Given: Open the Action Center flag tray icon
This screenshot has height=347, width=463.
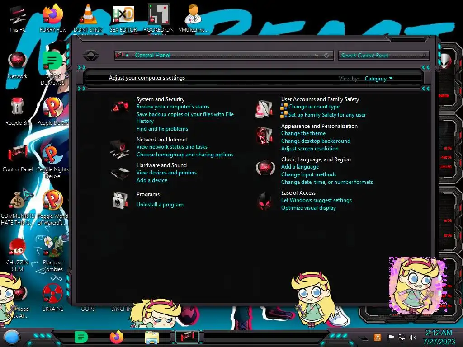Looking at the screenshot, I should click(x=391, y=337).
